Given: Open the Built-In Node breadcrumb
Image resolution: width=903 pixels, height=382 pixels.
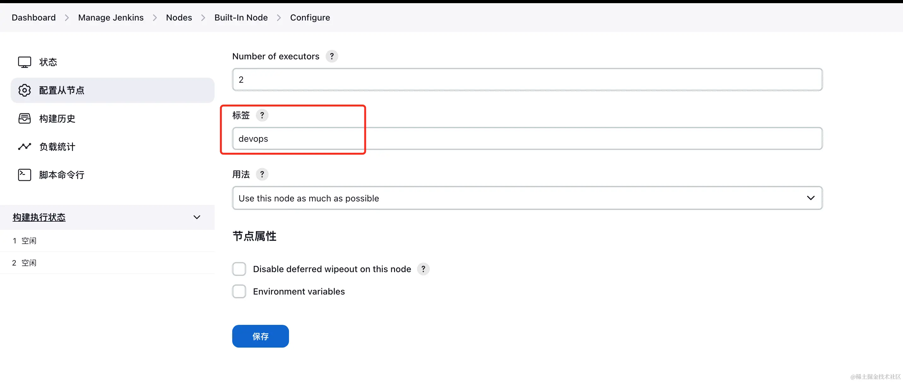Looking at the screenshot, I should pos(241,18).
